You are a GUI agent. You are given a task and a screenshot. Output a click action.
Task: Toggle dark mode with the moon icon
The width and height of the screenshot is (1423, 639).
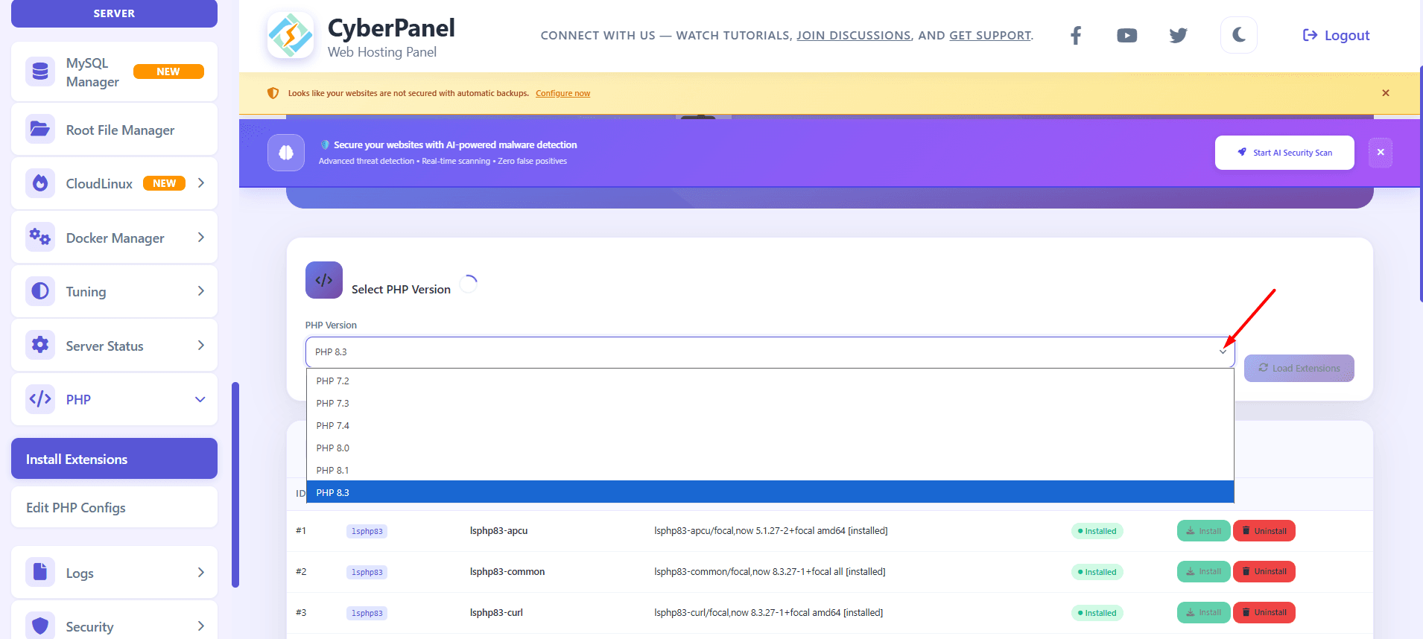pos(1238,35)
